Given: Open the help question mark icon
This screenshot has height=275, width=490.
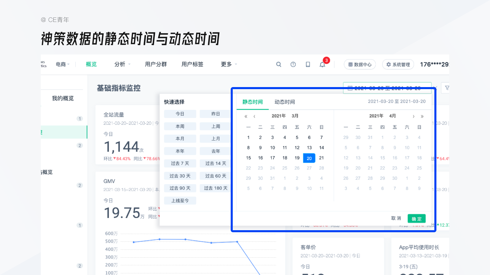Looking at the screenshot, I should (x=293, y=64).
